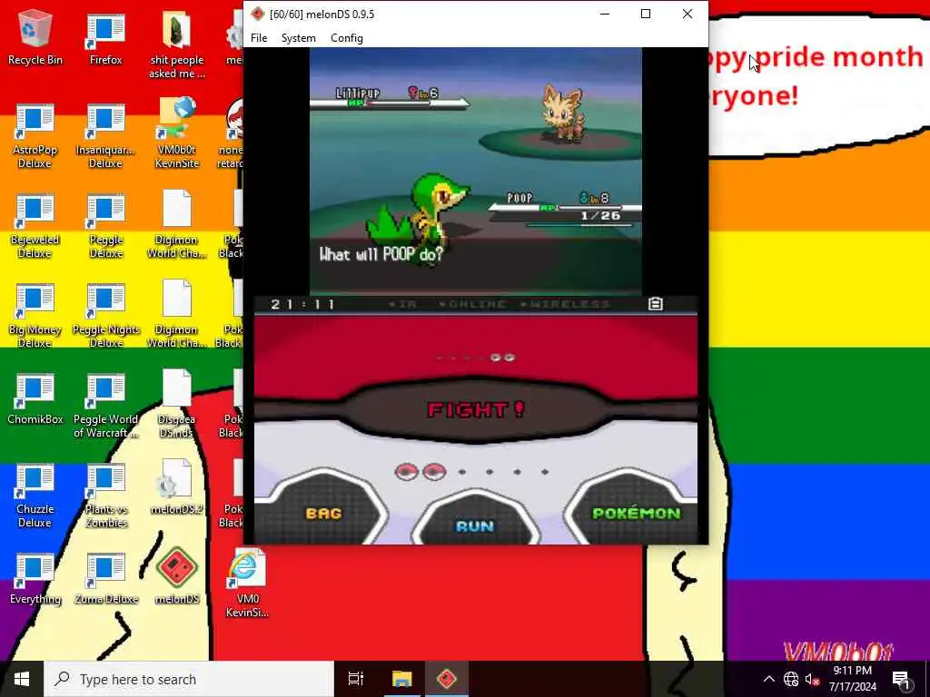This screenshot has height=697, width=930.
Task: Launch Big Money Deluxe shortcut
Action: tap(35, 316)
